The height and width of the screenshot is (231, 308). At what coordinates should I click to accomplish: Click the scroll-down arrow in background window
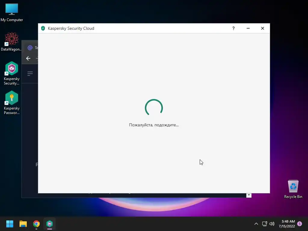coord(249,195)
